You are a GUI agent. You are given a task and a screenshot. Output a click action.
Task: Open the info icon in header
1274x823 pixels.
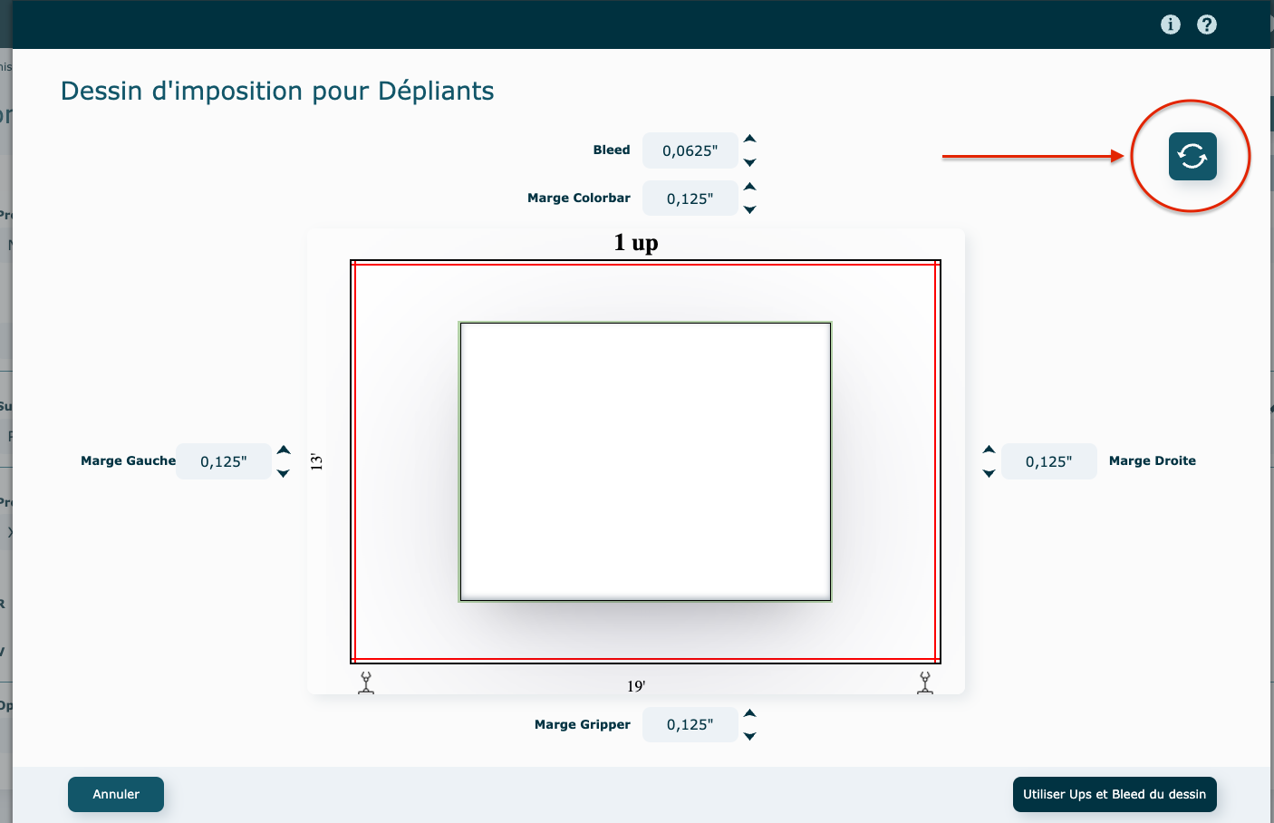(x=1170, y=24)
